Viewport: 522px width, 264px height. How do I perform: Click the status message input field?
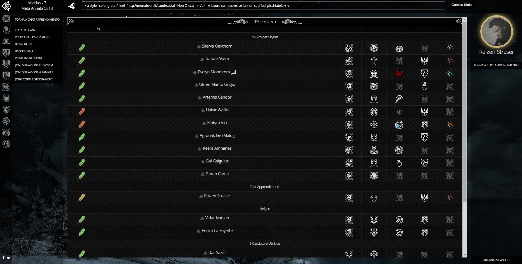click(263, 5)
